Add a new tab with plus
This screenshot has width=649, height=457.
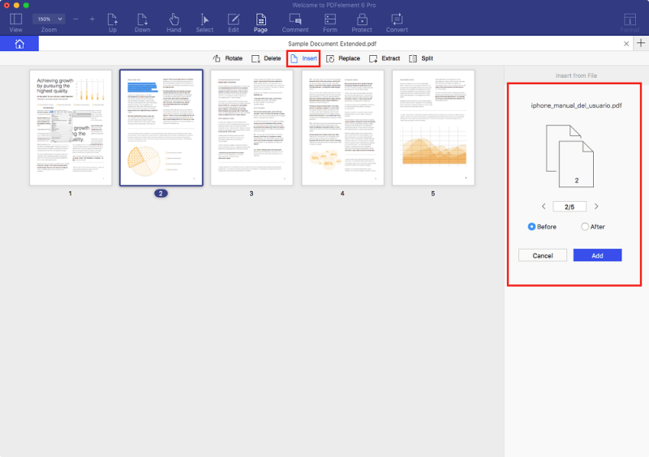[641, 43]
